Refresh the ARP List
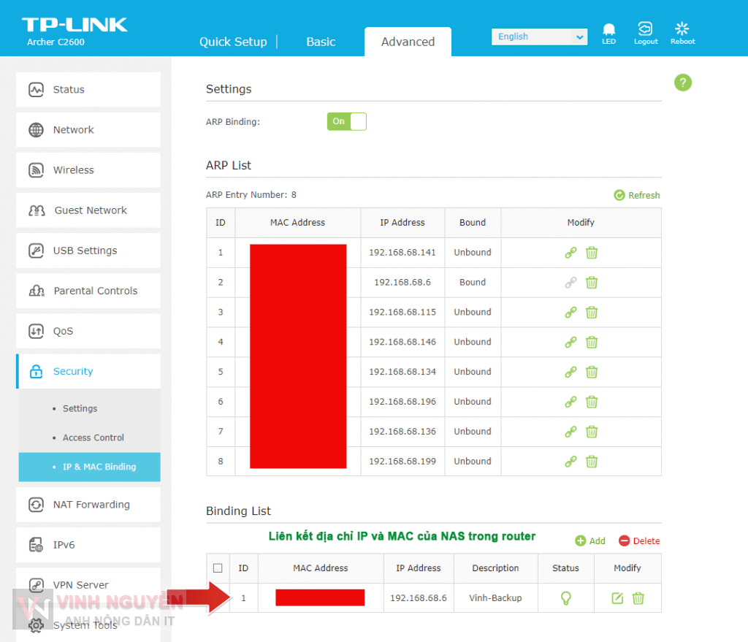 click(x=637, y=195)
